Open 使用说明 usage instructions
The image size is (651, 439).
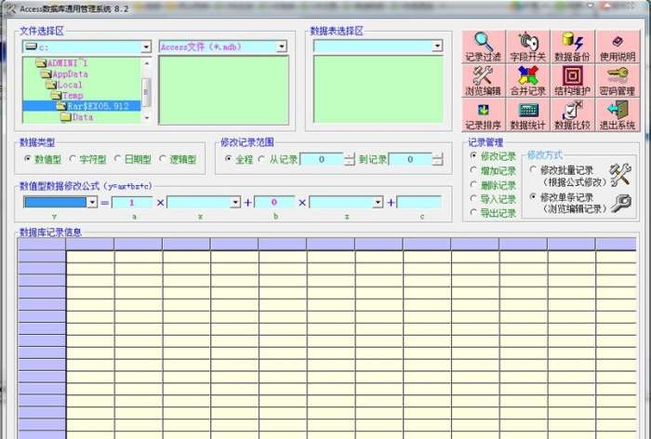point(617,47)
